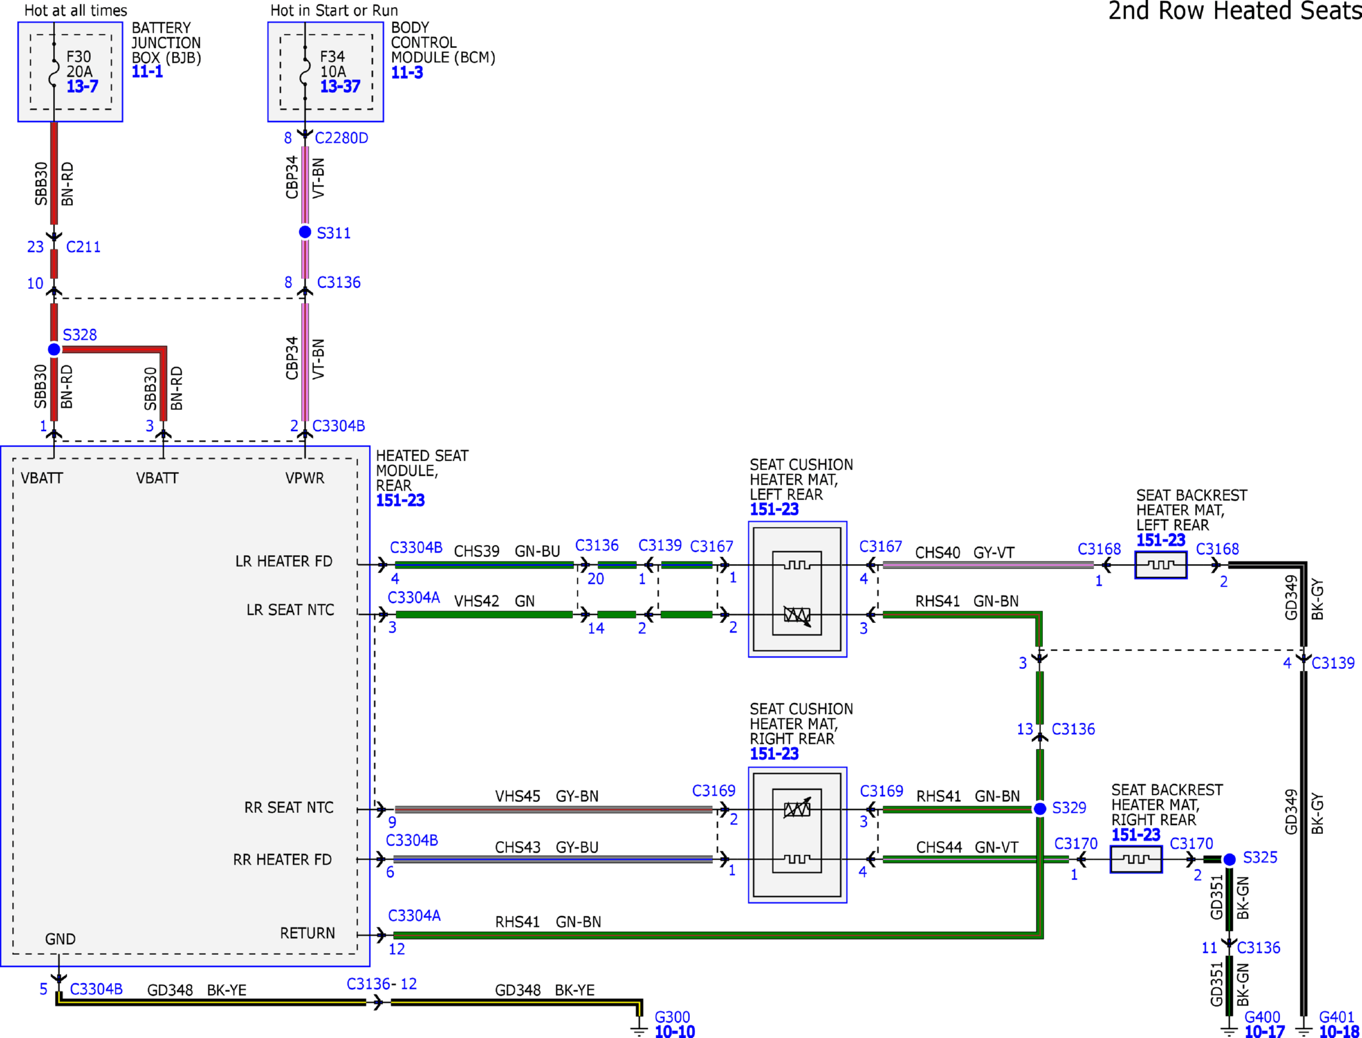
Task: Open the 10-18 ground G401 link
Action: click(x=1339, y=1031)
